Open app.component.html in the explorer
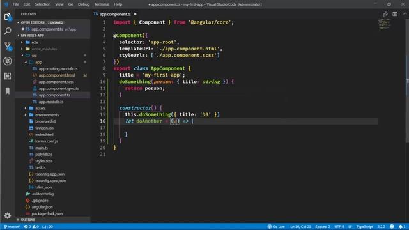This screenshot has height=230, width=409. tap(57, 75)
